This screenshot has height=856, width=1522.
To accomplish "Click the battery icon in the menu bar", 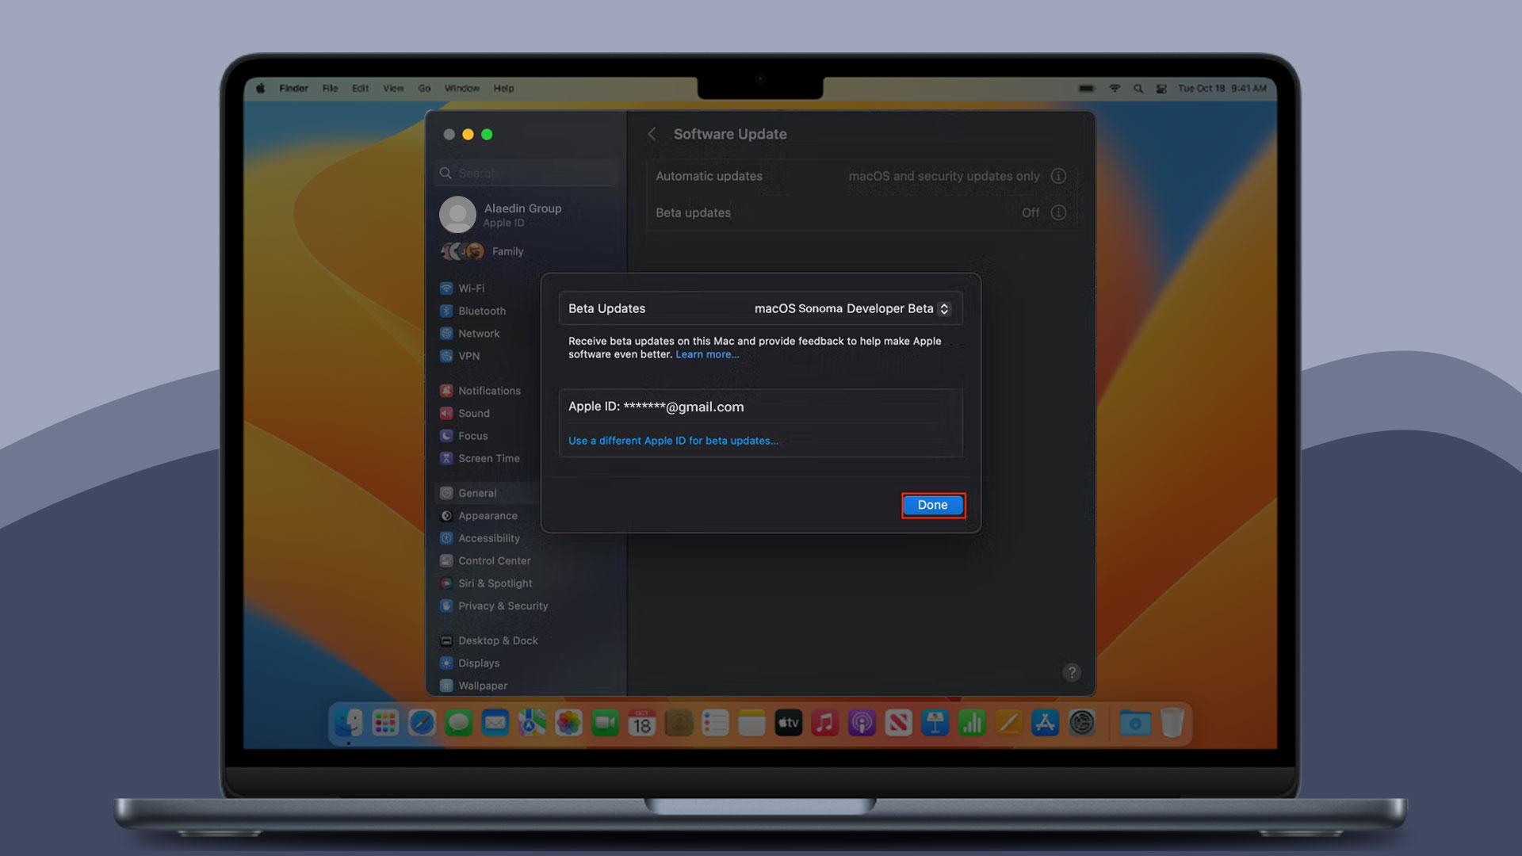I will click(x=1087, y=88).
